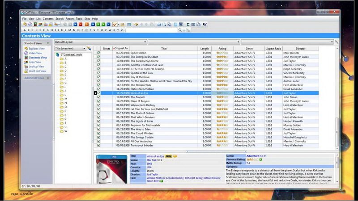
Task: Open the Tools menu
Action: tap(79, 19)
